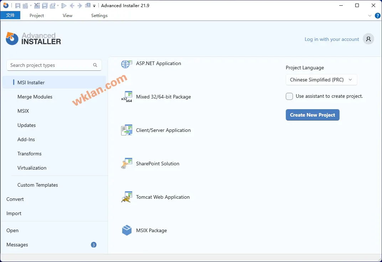Viewport: 382px width, 262px height.
Task: Click the Advanced Installer app icon in title bar
Action: coord(6,5)
